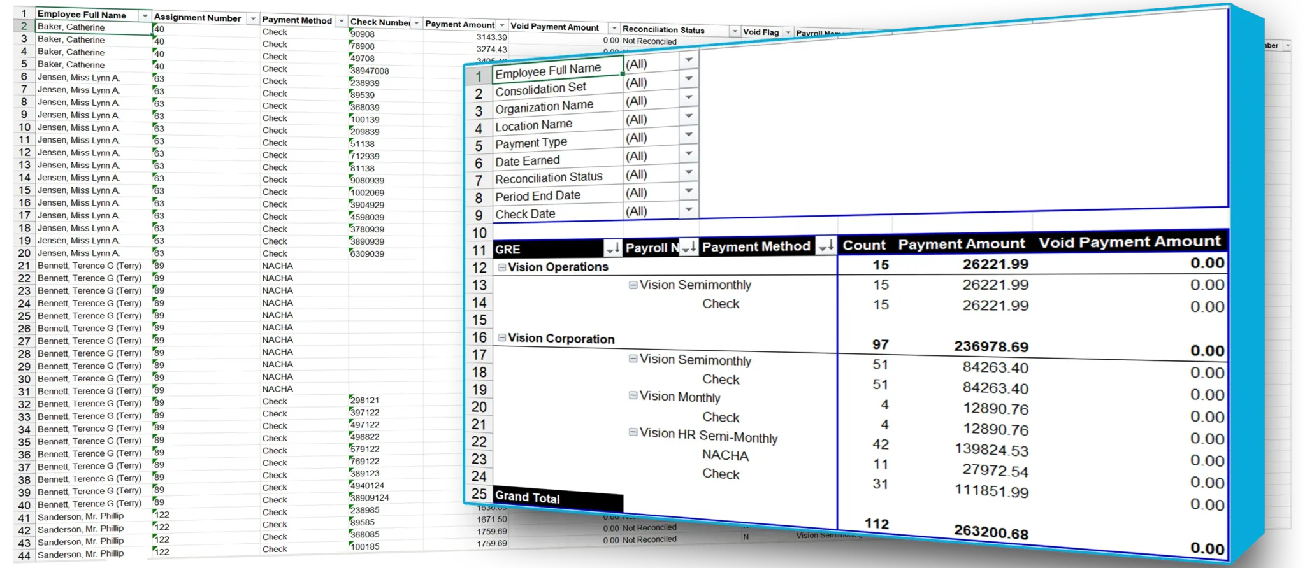Click the GRE sort button in pivot

click(613, 248)
